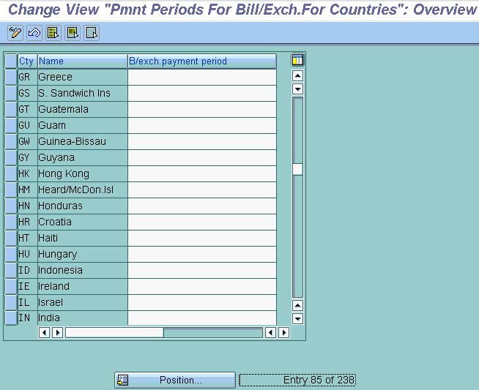This screenshot has width=479, height=390.
Task: Click the 'Hungary' name cell
Action: coord(83,254)
